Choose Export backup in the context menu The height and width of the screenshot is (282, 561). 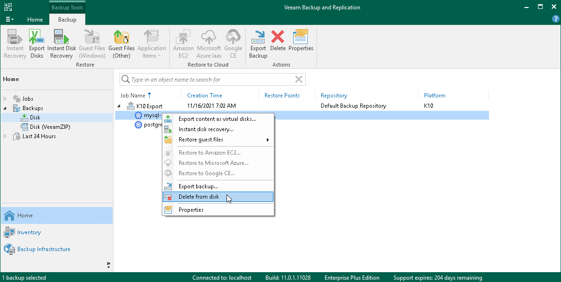[218, 186]
